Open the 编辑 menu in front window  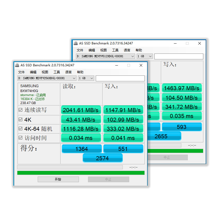click(33, 72)
